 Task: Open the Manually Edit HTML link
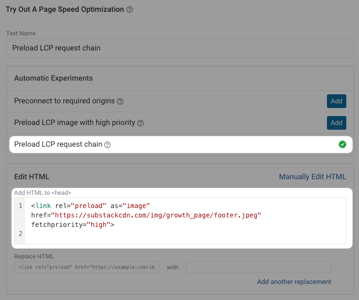coord(312,177)
